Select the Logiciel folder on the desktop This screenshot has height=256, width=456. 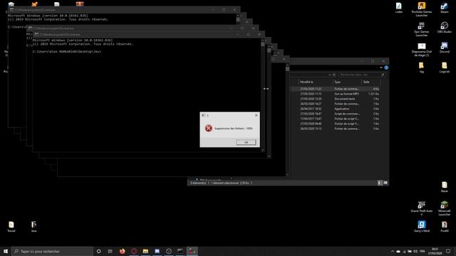[444, 68]
